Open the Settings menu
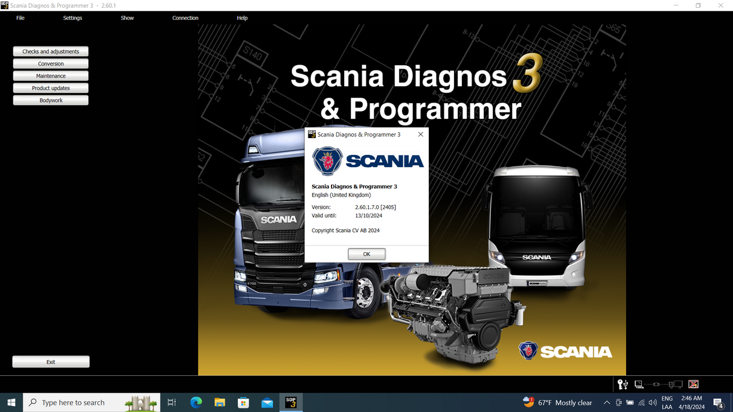 pos(72,18)
